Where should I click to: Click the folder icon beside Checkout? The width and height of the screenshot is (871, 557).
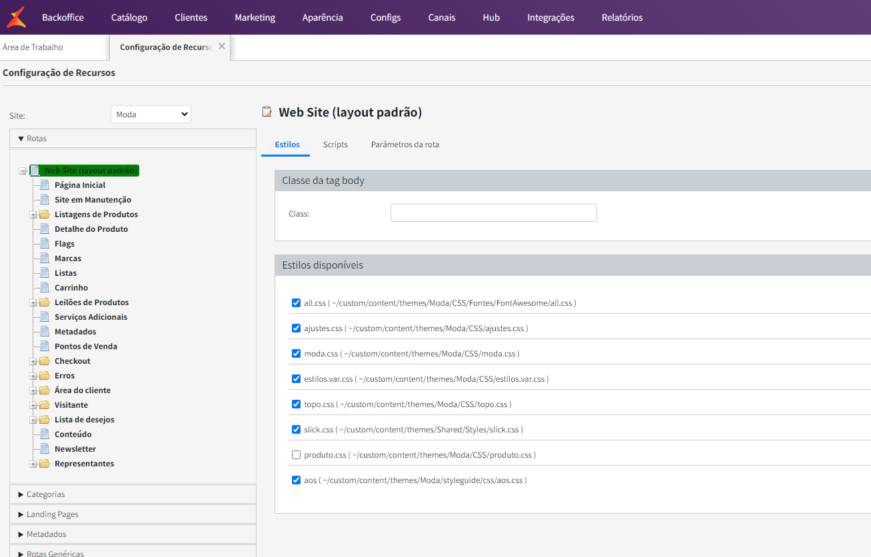45,361
